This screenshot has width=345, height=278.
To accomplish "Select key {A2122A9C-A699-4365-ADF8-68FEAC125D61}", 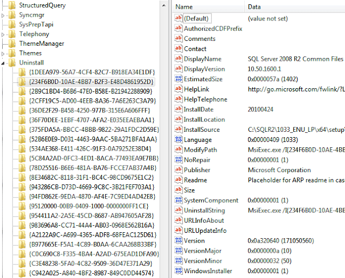I will (x=93, y=235).
